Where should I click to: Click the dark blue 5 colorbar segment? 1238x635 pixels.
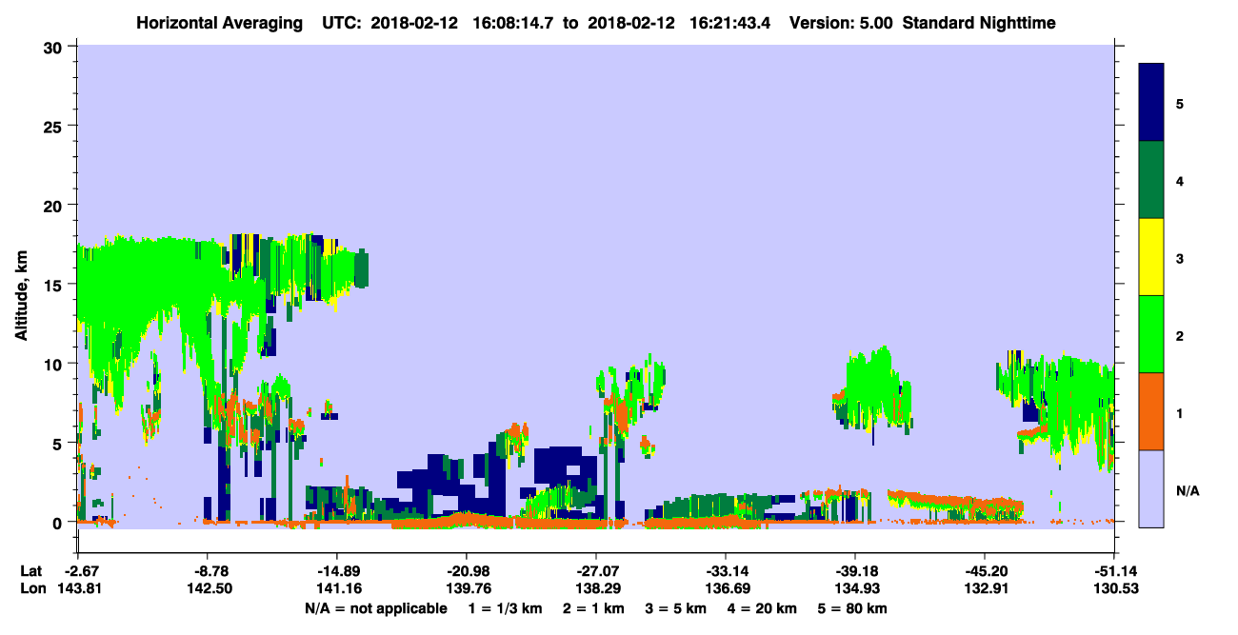click(x=1151, y=102)
